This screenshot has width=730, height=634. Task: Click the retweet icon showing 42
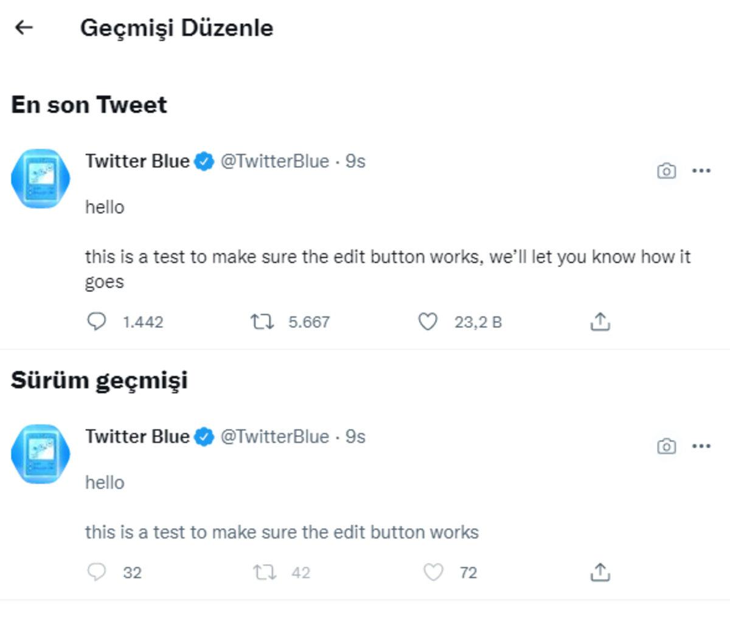(x=264, y=572)
